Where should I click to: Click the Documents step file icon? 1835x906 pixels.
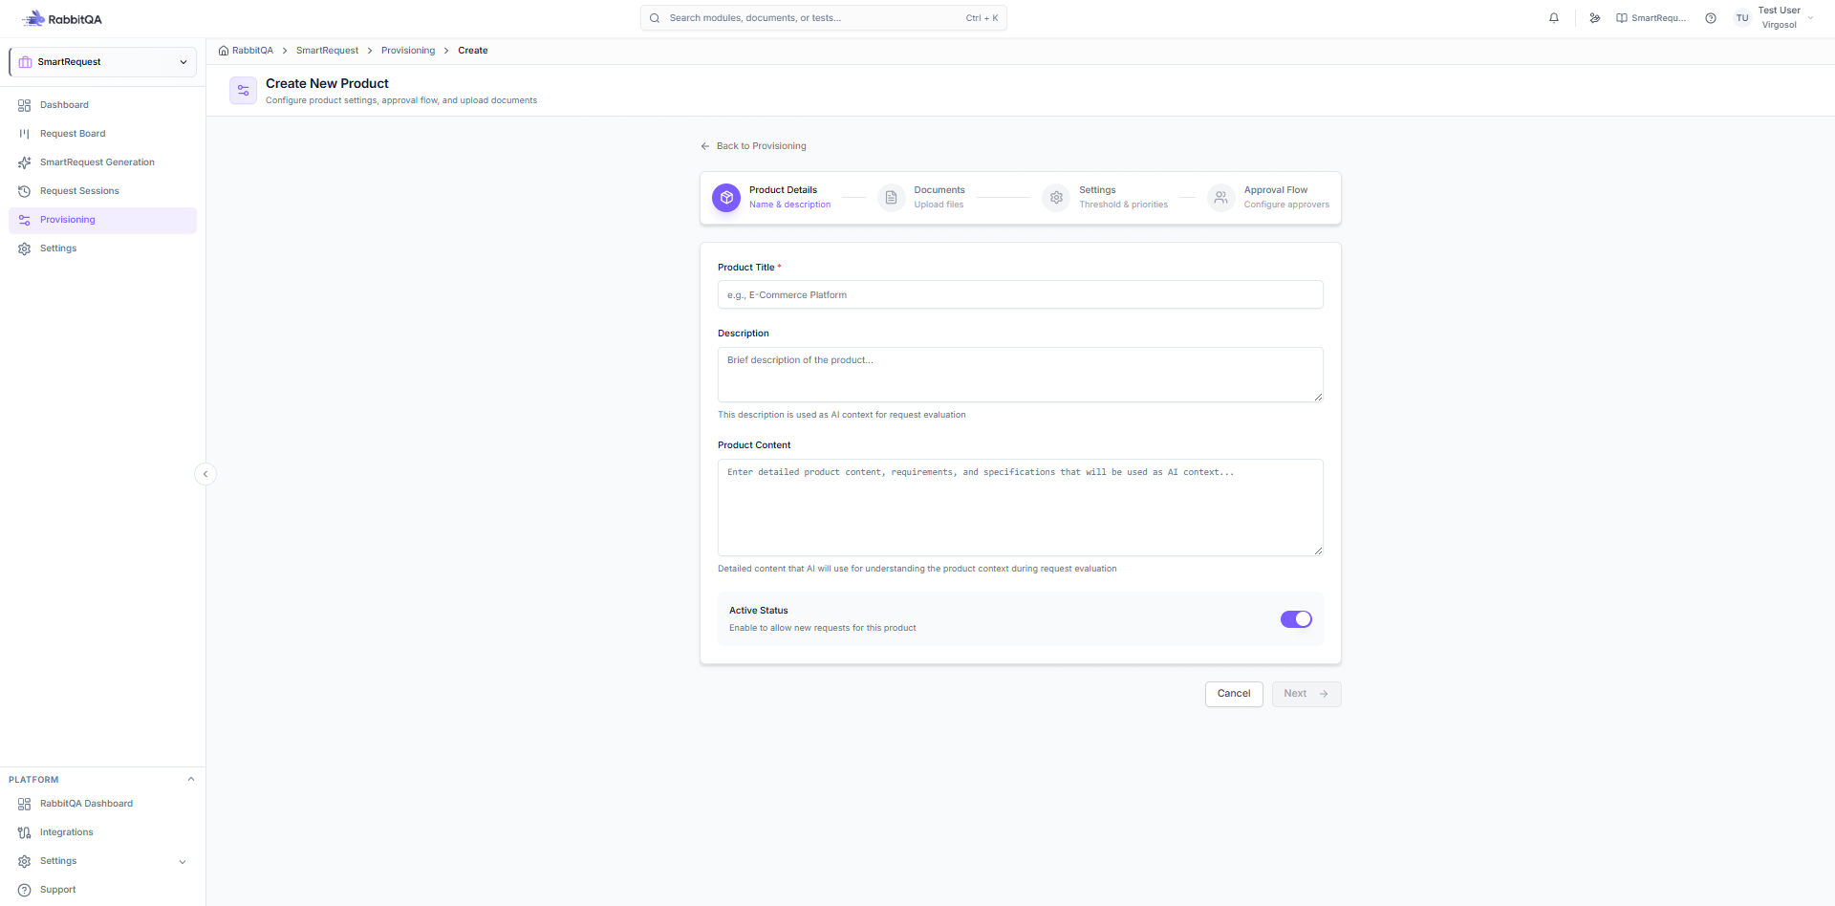coord(891,198)
